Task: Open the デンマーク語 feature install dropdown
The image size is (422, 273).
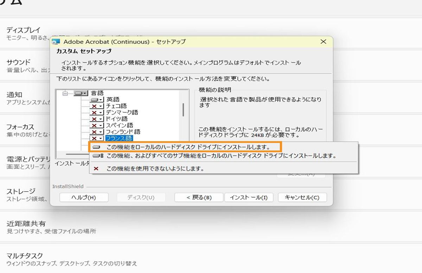Action: (x=97, y=112)
